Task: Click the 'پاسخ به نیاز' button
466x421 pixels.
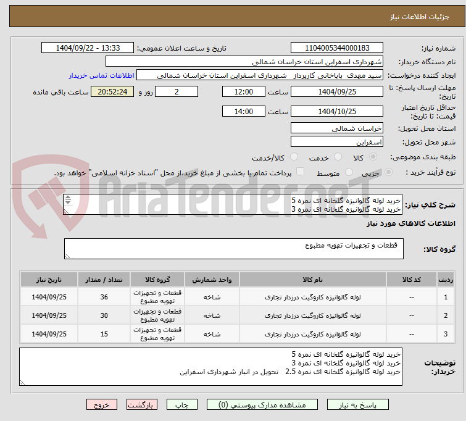Action: (x=360, y=405)
